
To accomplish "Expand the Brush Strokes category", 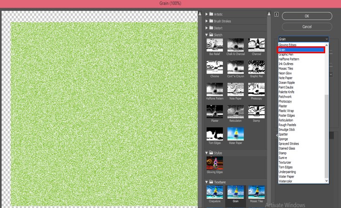I will coord(207,21).
